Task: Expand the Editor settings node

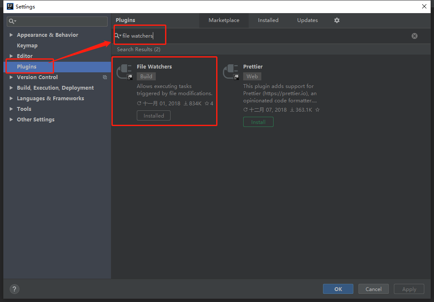Action: (11, 56)
